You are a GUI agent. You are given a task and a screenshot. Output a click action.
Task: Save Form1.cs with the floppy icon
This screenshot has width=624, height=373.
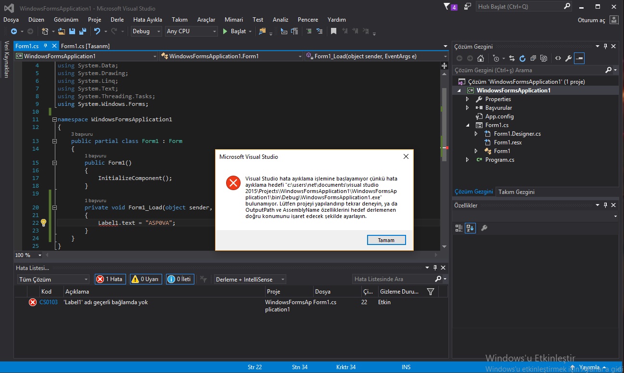[72, 31]
